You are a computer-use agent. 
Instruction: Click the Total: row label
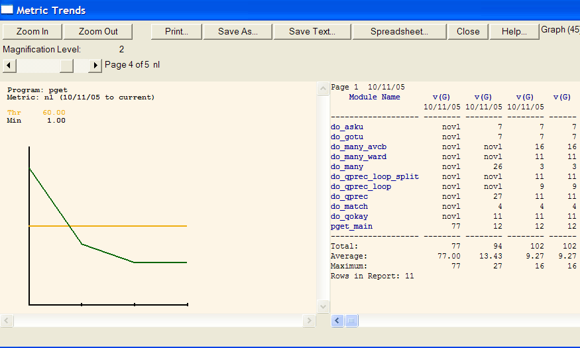[x=344, y=246]
